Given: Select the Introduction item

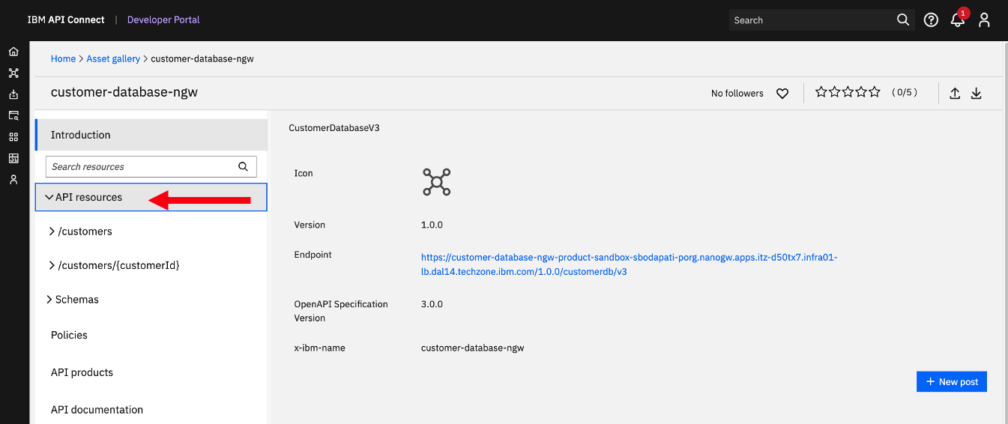Looking at the screenshot, I should point(151,135).
